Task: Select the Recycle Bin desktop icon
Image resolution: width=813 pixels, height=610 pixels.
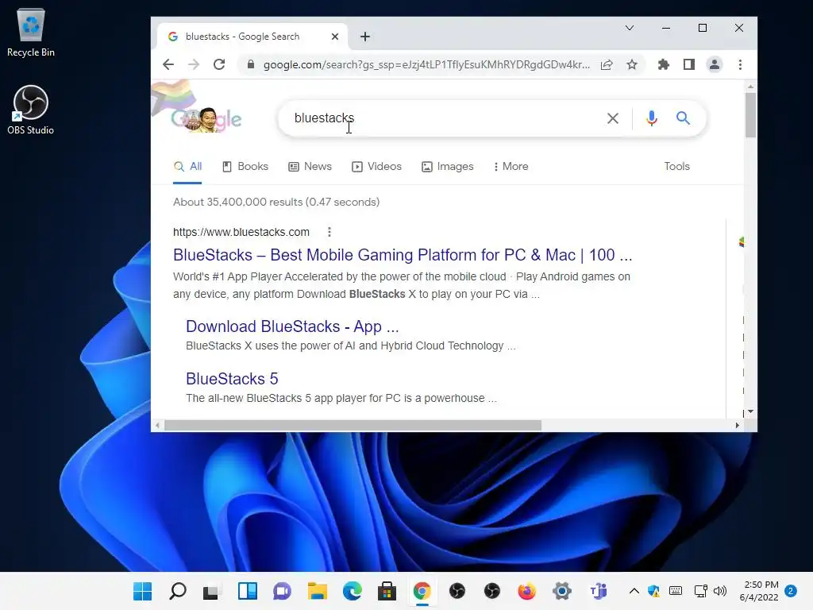Action: pyautogui.click(x=31, y=33)
